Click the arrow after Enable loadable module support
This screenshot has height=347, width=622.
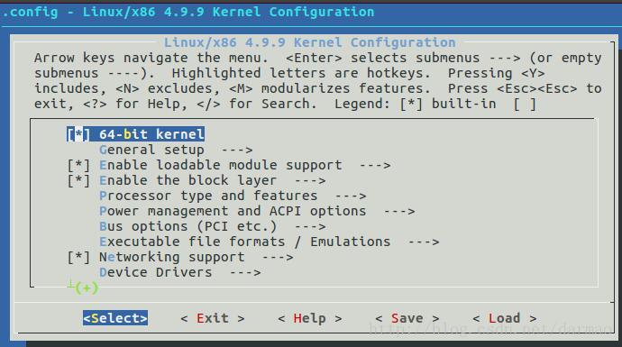pos(375,165)
